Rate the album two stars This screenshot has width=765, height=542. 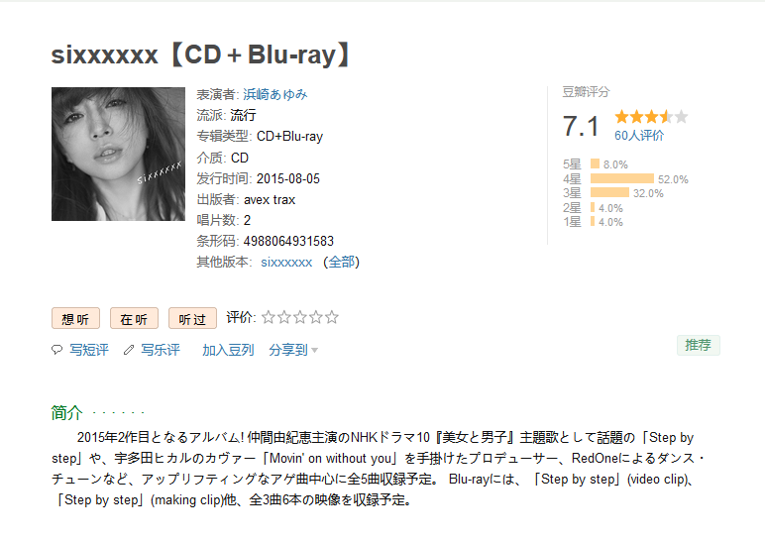[x=283, y=318]
